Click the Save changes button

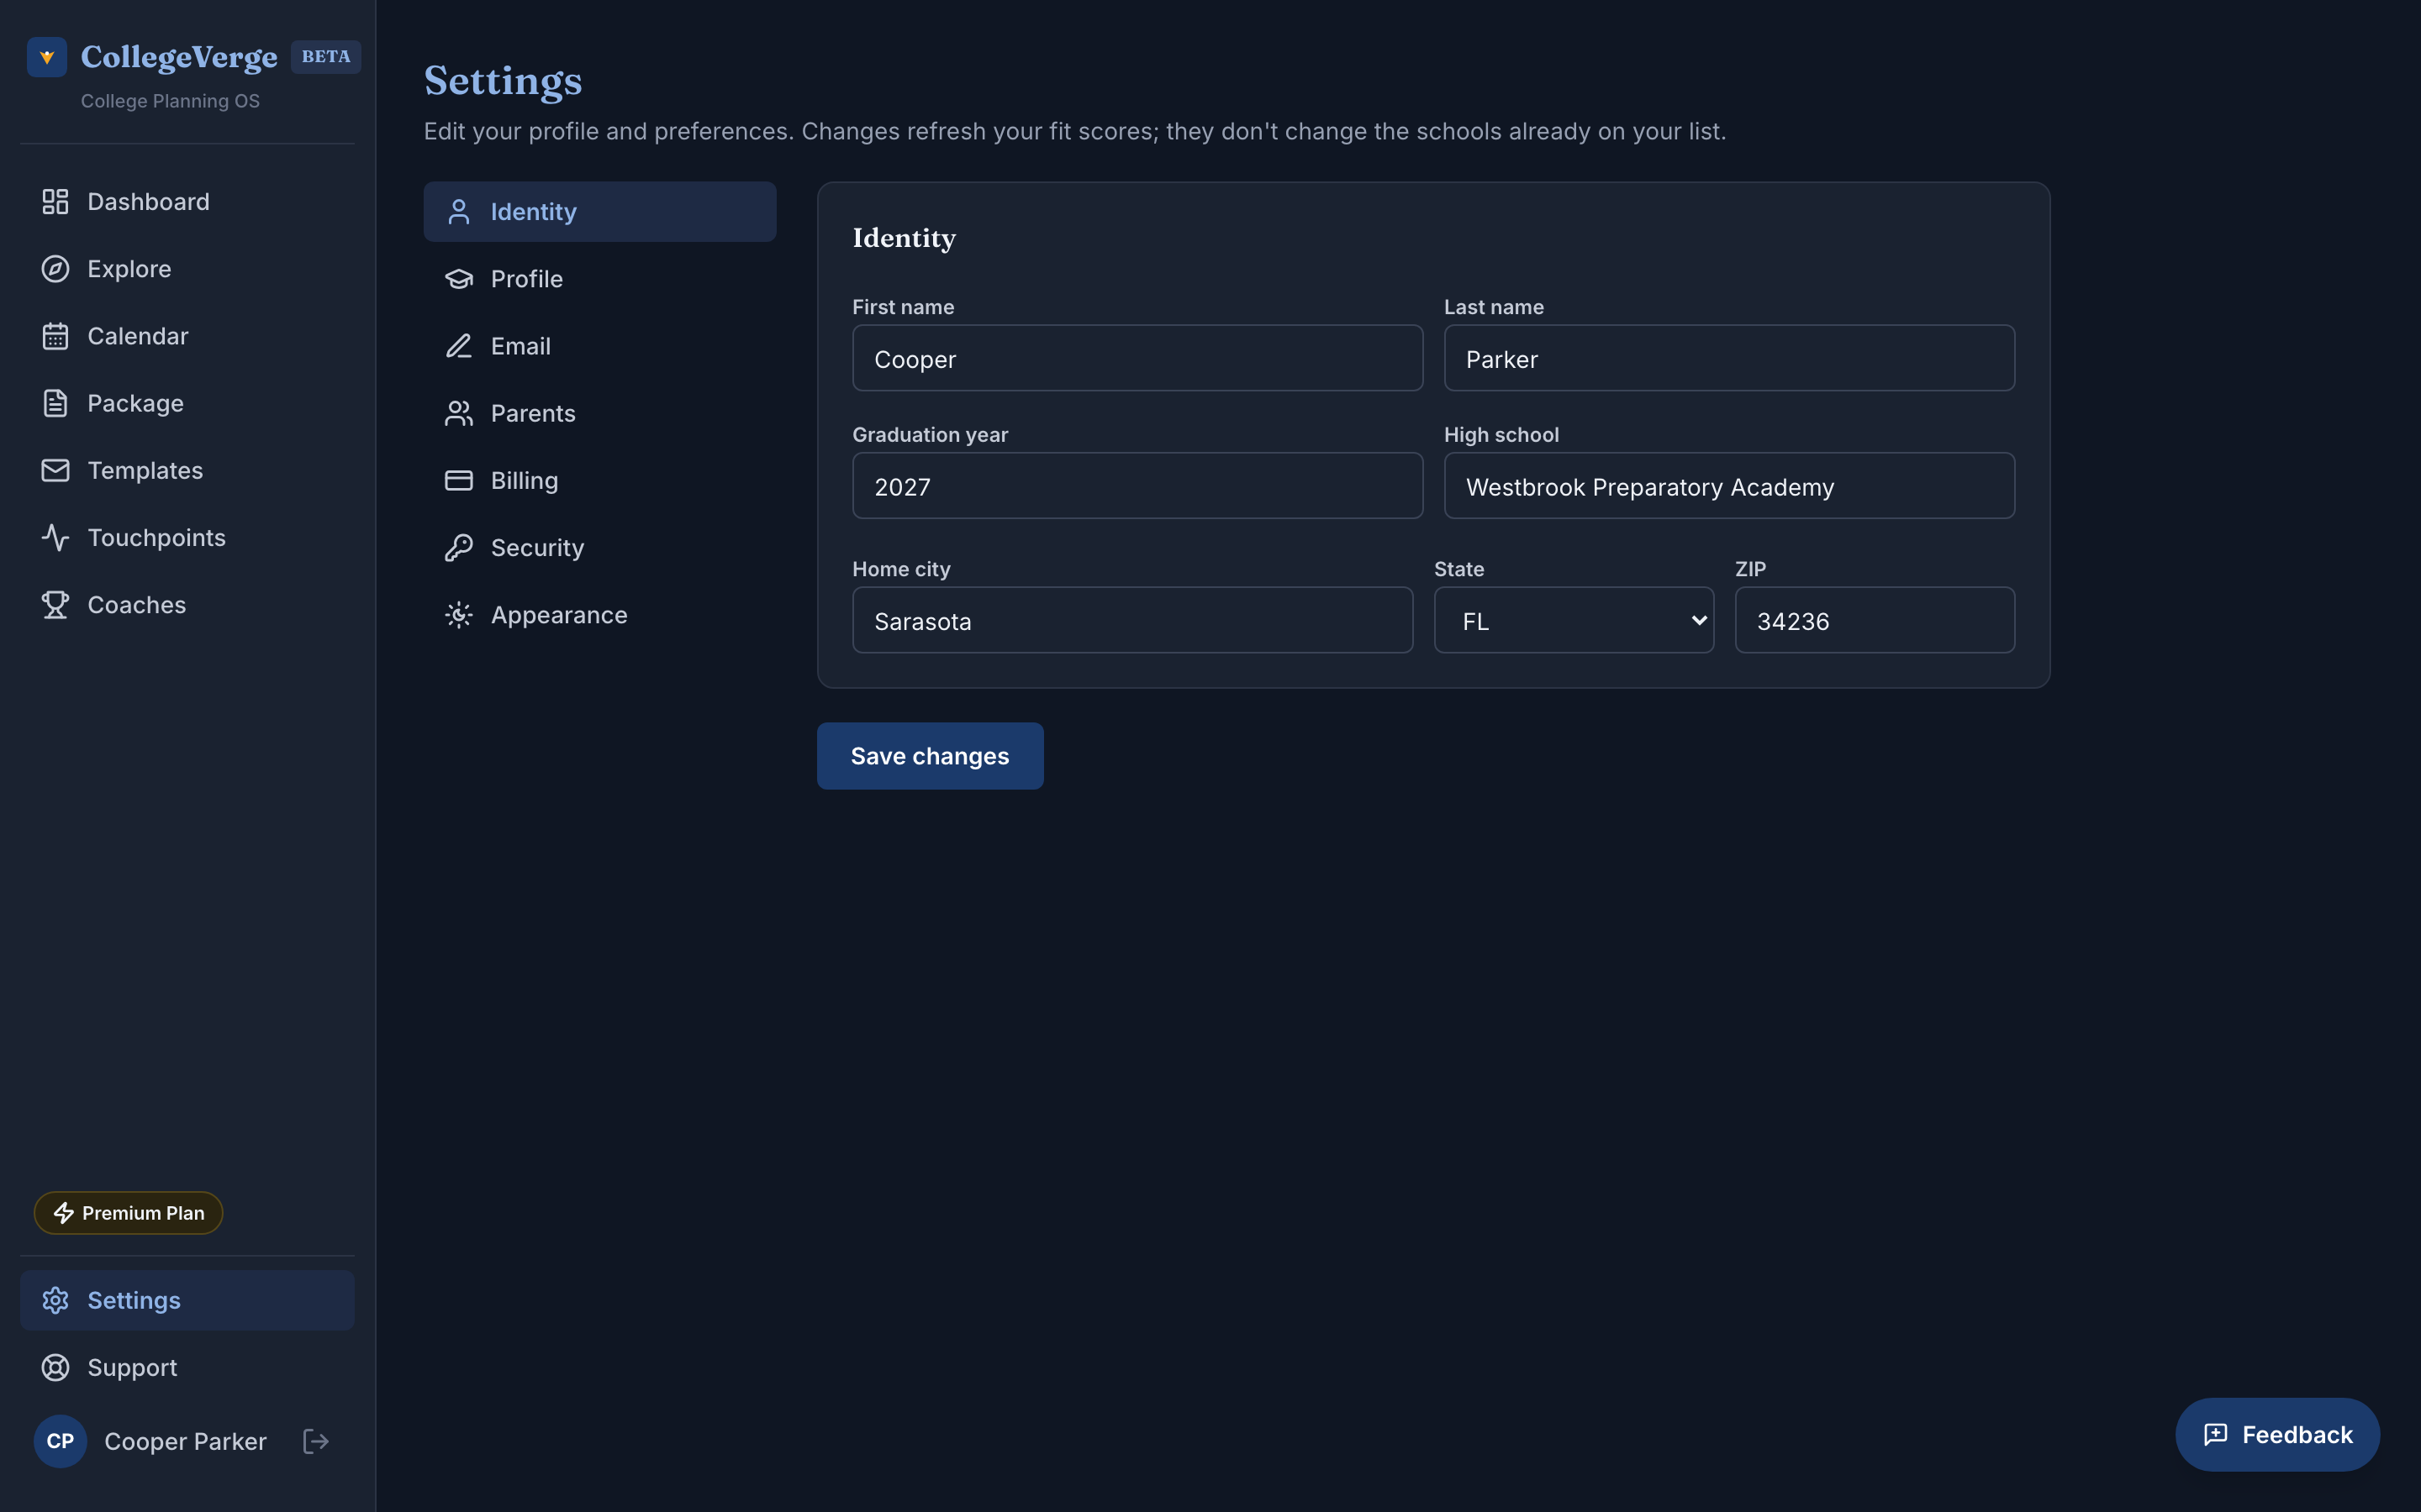pos(931,756)
